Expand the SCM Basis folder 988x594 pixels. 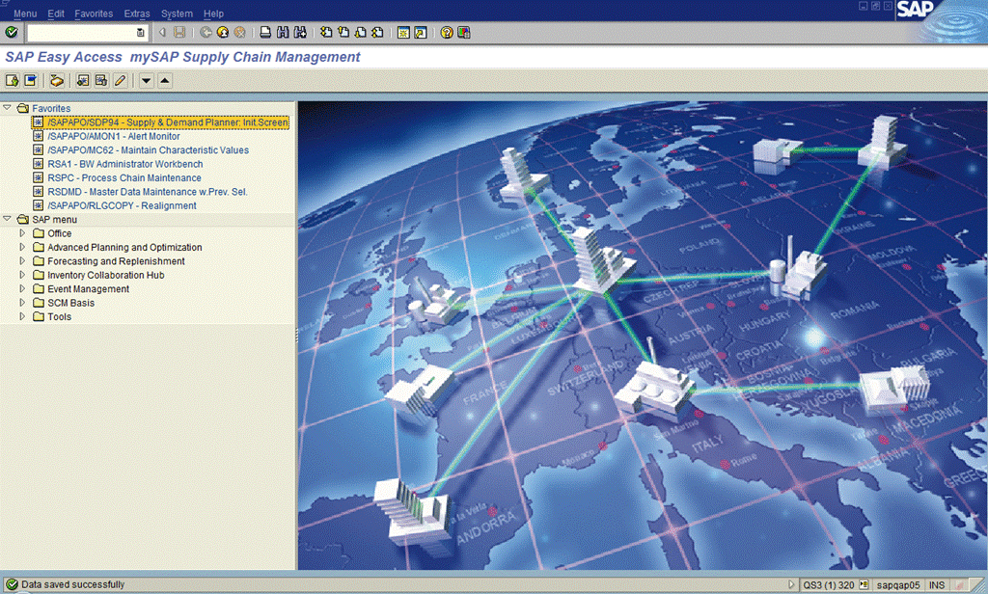22,303
